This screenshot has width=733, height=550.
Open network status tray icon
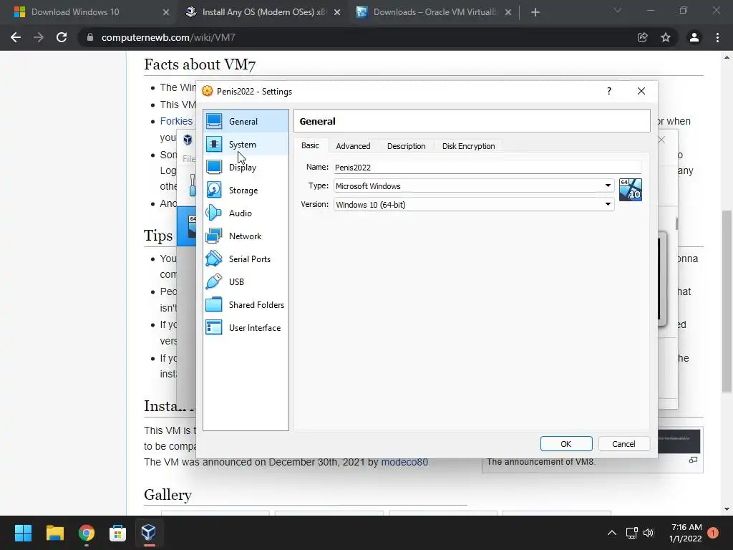631,533
